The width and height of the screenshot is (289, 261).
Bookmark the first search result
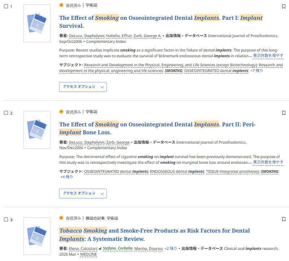click(x=284, y=6)
